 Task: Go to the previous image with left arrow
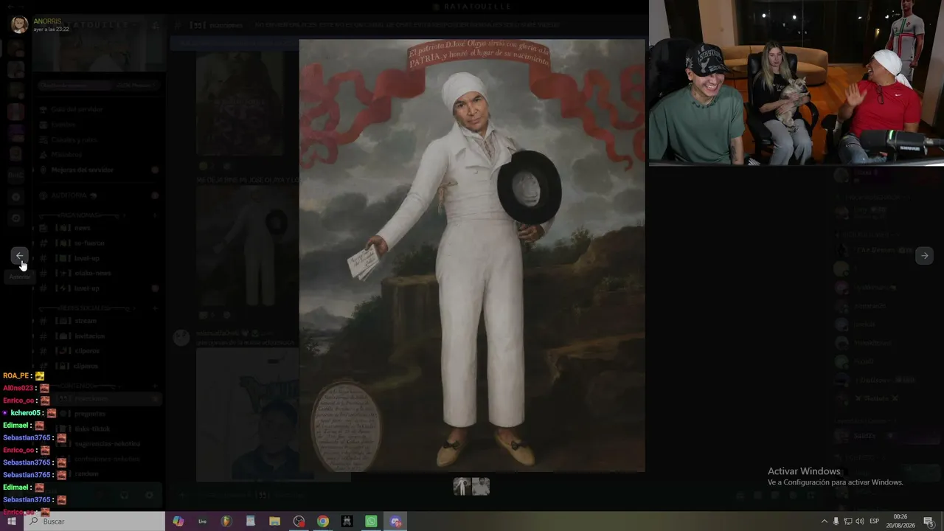click(19, 255)
